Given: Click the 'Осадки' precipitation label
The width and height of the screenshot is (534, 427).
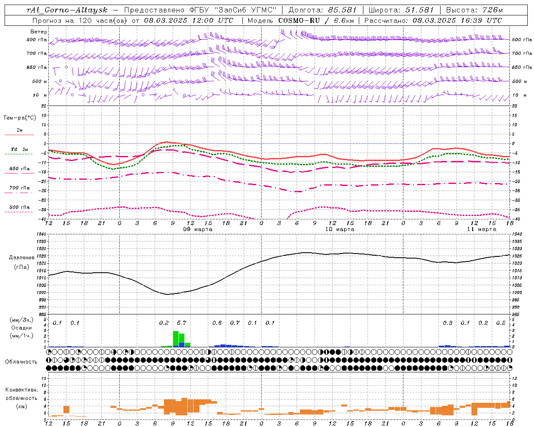Looking at the screenshot, I should [22, 328].
